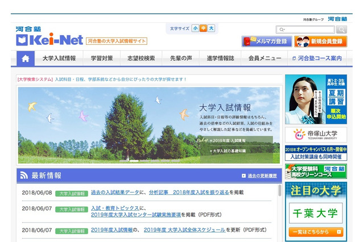Screen dimensions: 364x242
Task: Open 入試・教育トピックス link
Action: click(115, 208)
